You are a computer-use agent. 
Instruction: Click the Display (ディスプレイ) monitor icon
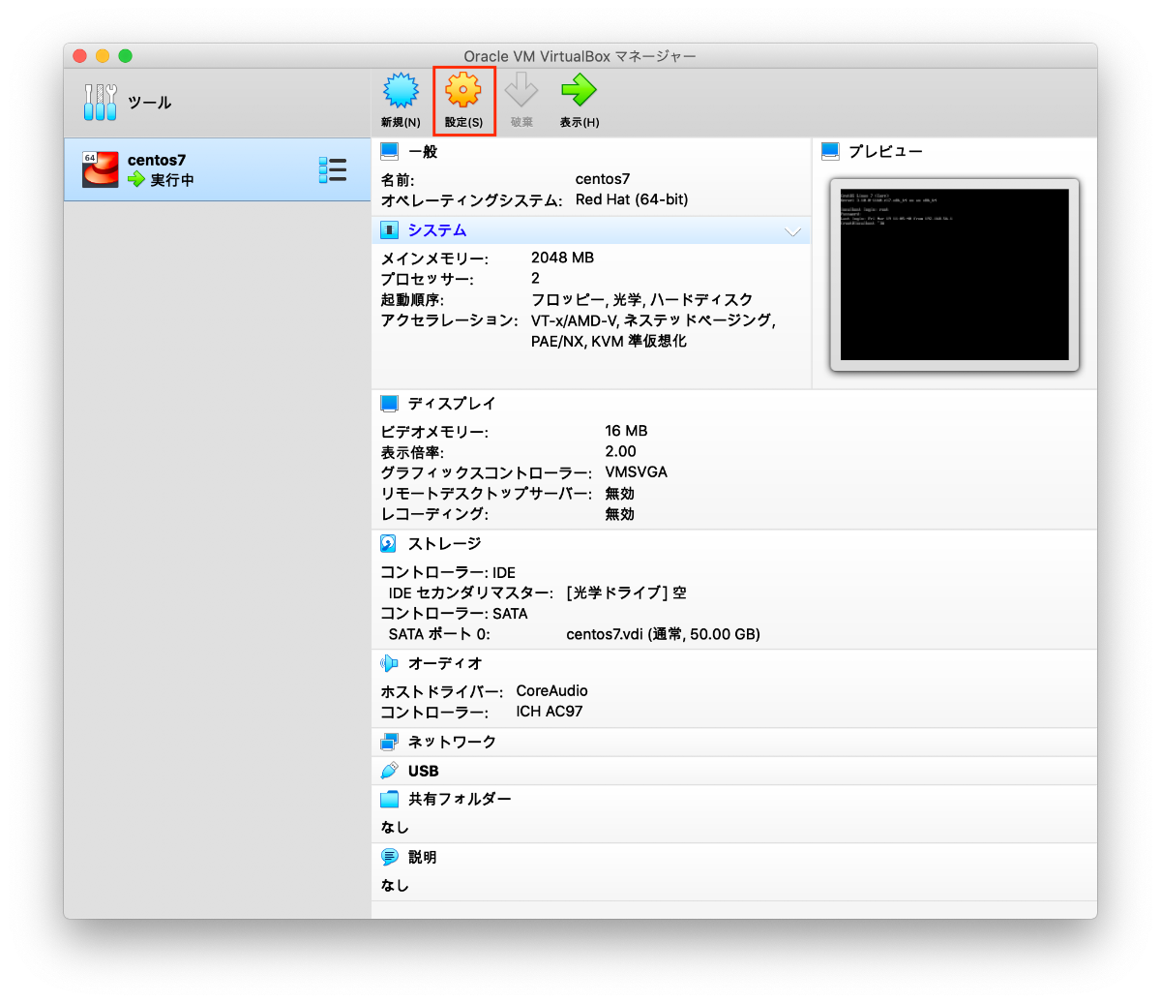[x=390, y=404]
